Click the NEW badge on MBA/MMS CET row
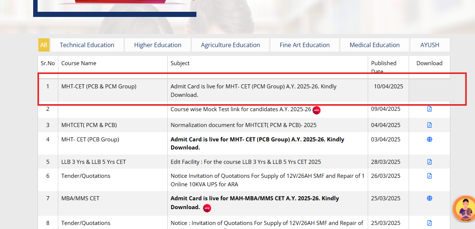This screenshot has width=475, height=229. (207, 208)
